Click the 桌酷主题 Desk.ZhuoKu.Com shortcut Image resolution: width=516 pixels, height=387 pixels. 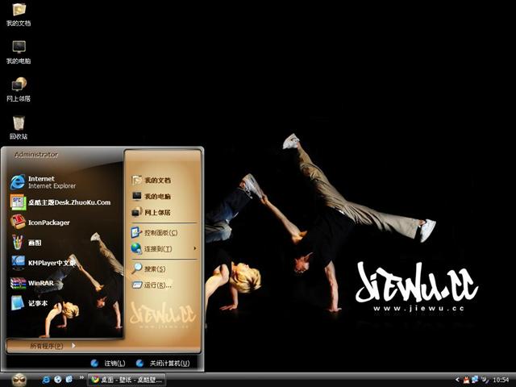coord(64,202)
